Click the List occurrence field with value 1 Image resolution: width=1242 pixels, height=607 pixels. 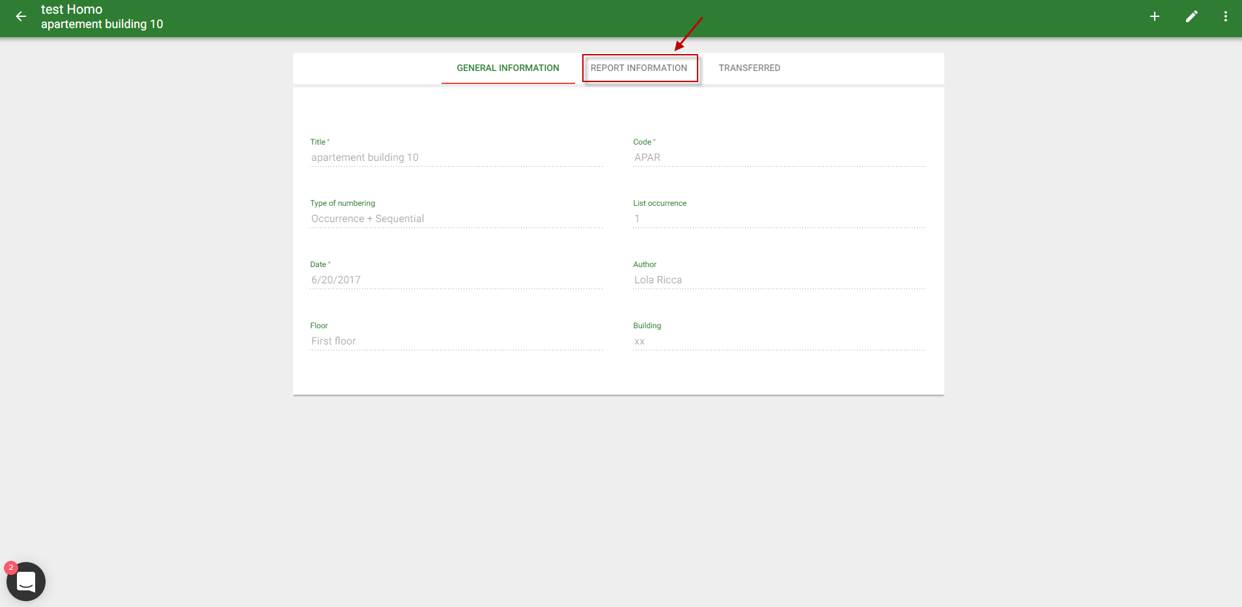tap(779, 219)
